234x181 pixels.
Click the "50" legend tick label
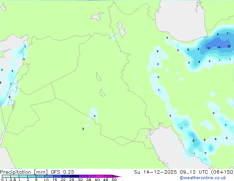point(114,180)
